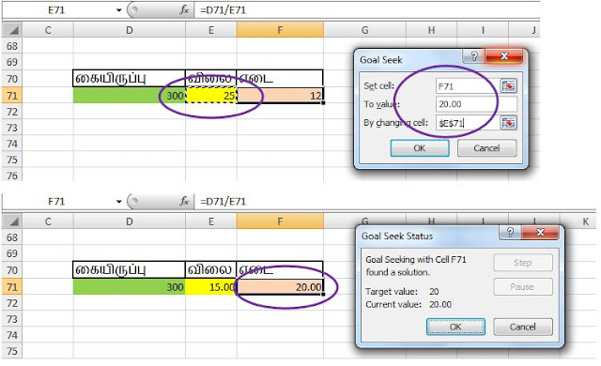Select highlighted column F header in top sheet

(280, 30)
